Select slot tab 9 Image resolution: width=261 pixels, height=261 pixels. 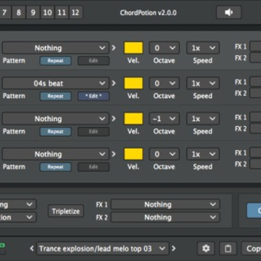[33, 12]
